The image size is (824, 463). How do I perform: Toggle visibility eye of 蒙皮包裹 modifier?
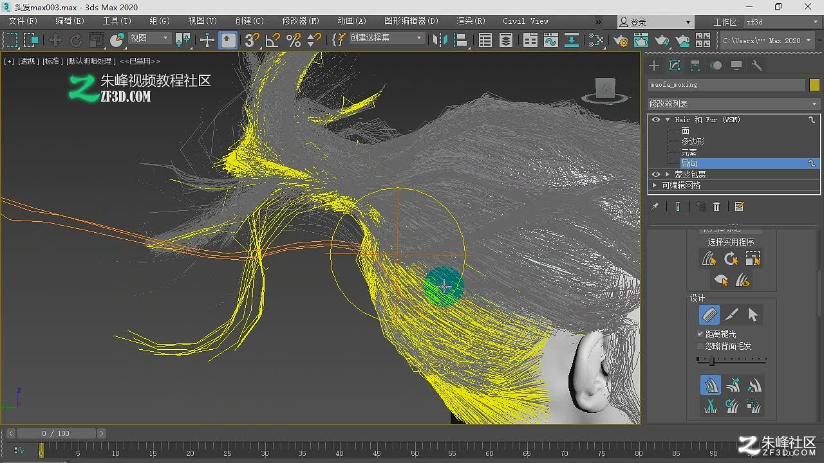[x=656, y=174]
